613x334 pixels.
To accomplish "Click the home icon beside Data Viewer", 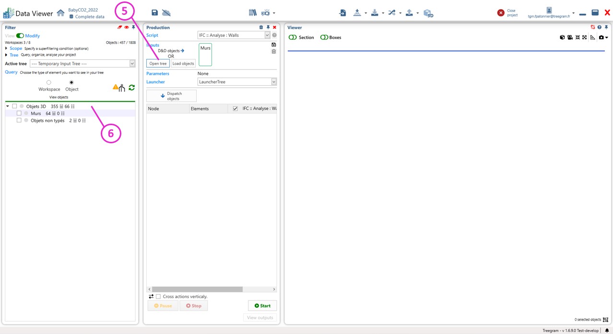I will (x=60, y=13).
